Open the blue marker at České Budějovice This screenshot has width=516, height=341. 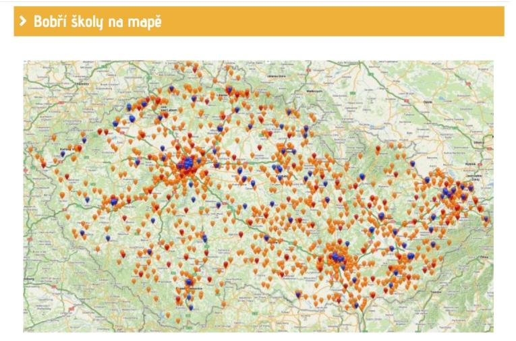pyautogui.click(x=190, y=283)
